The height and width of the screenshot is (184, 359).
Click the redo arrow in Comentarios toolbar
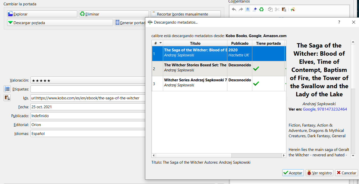241,9
